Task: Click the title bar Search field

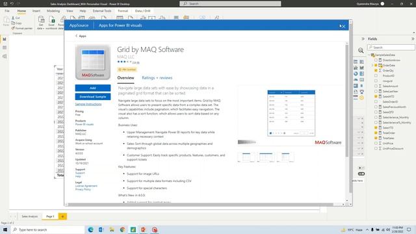Action: pos(230,4)
